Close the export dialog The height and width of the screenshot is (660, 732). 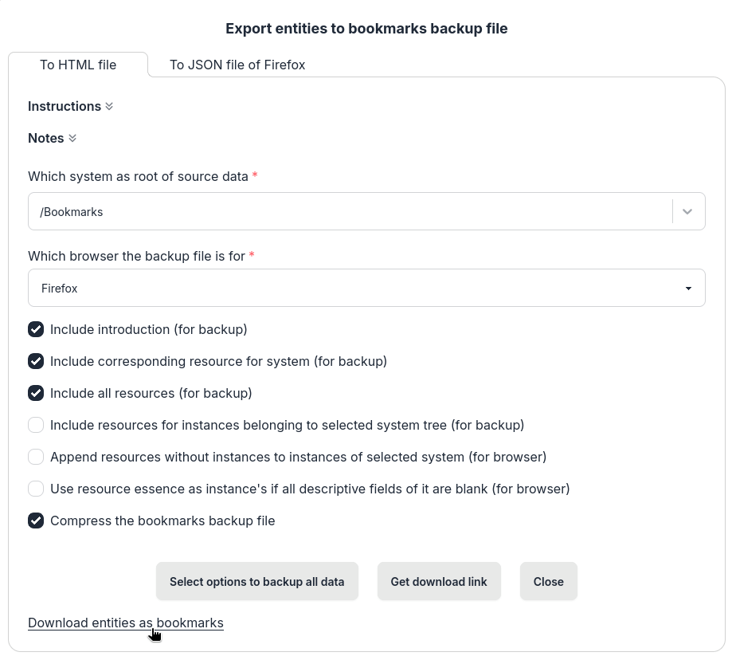click(548, 582)
